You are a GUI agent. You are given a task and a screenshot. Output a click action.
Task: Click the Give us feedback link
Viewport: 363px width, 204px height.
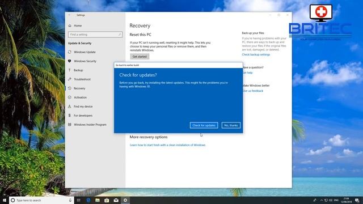click(x=253, y=91)
